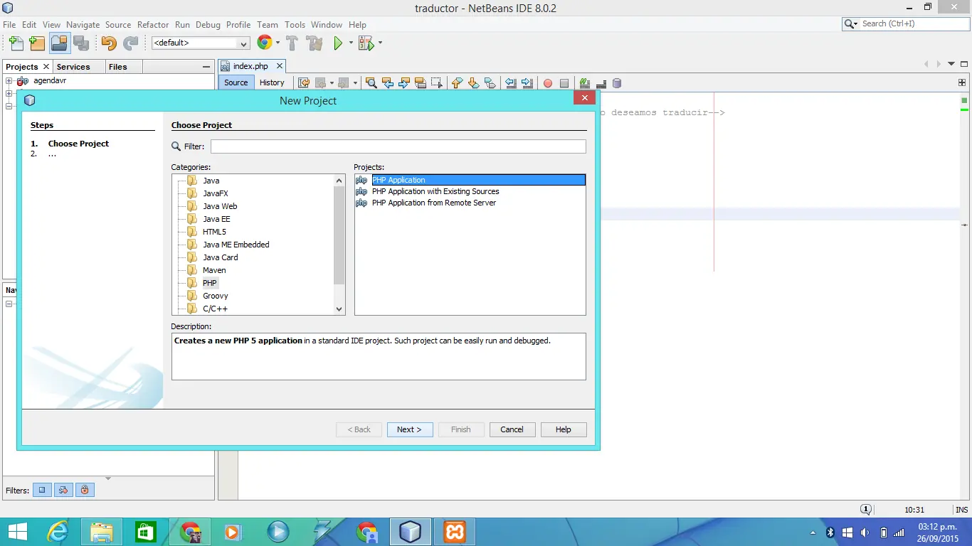
Task: Toggle the first square Filters button
Action: coord(42,490)
